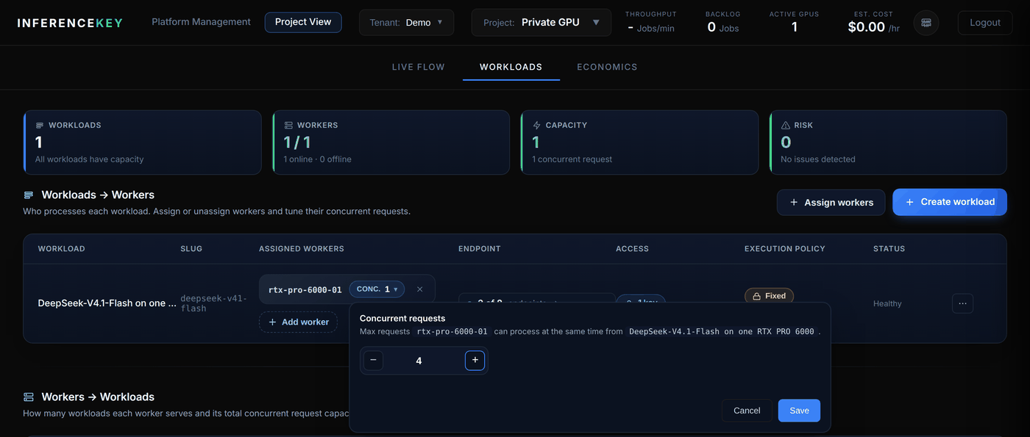Image resolution: width=1030 pixels, height=437 pixels.
Task: Click the deepseek-v41-flash slug text
Action: click(214, 303)
